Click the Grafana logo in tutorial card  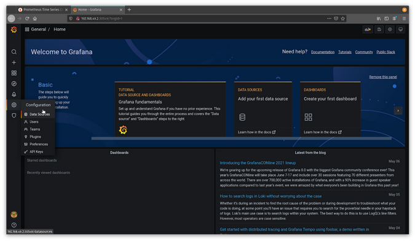click(123, 130)
